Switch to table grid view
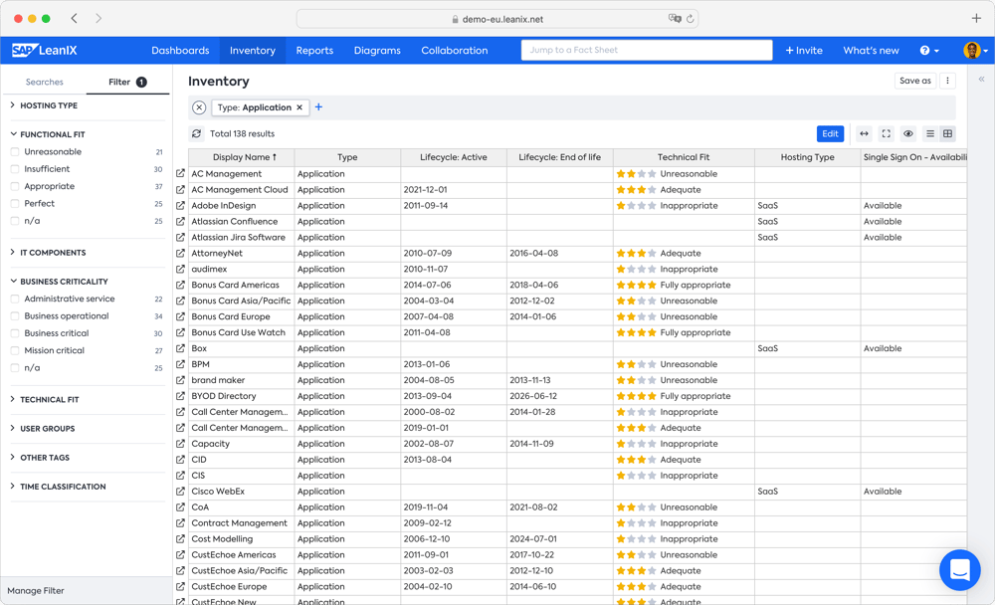 (947, 134)
